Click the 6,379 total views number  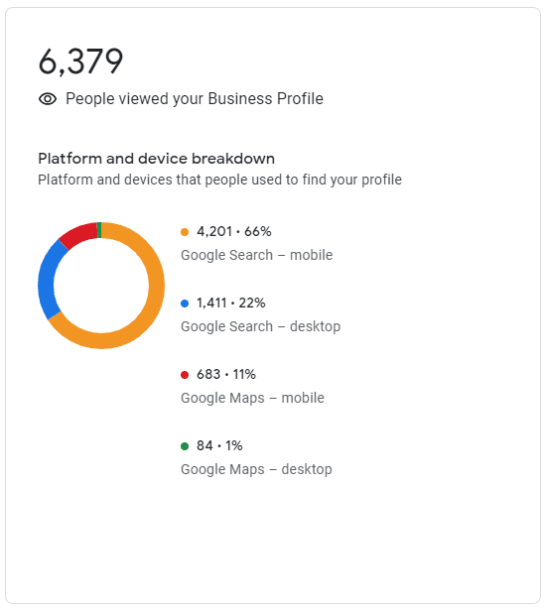pyautogui.click(x=80, y=61)
